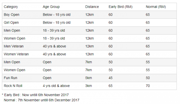The width and height of the screenshot is (180, 104).
Task: Click the 3km distance cell
Action: tap(88, 86)
